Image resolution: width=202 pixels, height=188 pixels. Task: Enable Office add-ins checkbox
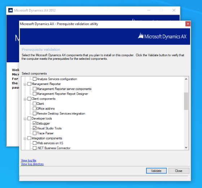point(35,108)
